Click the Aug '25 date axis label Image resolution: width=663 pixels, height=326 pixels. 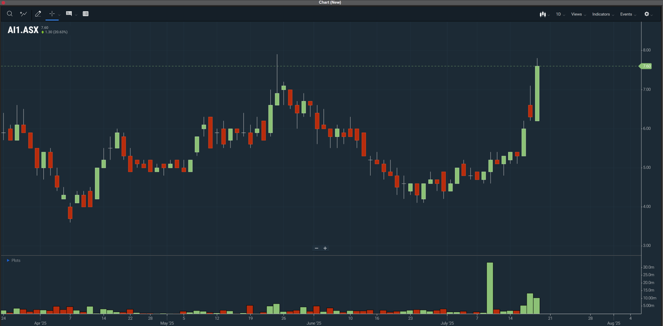pyautogui.click(x=614, y=323)
